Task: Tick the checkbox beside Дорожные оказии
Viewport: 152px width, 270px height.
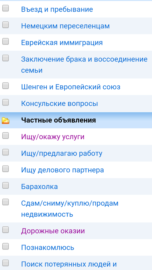Action: (x=6, y=230)
